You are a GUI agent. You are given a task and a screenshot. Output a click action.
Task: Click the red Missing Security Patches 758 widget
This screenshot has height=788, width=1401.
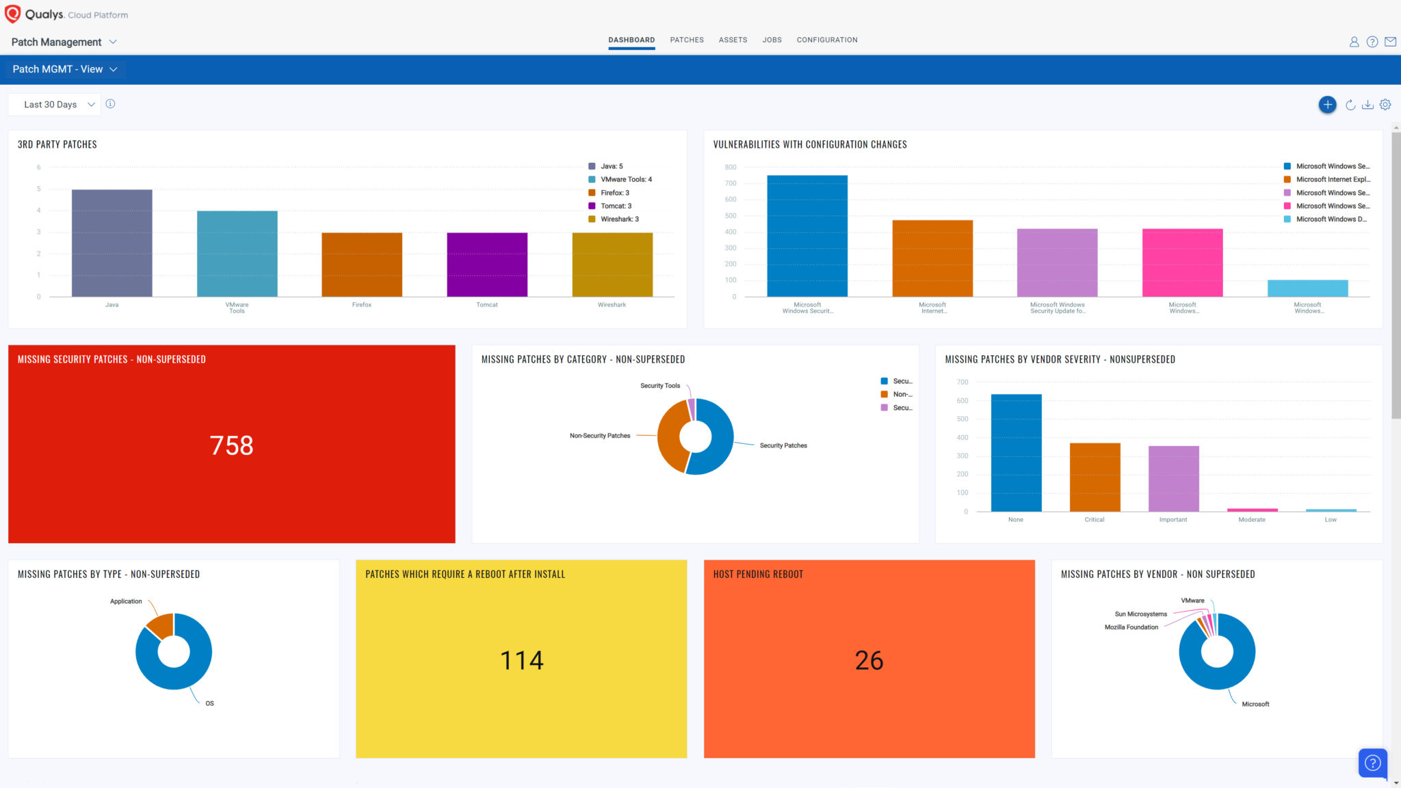click(231, 445)
